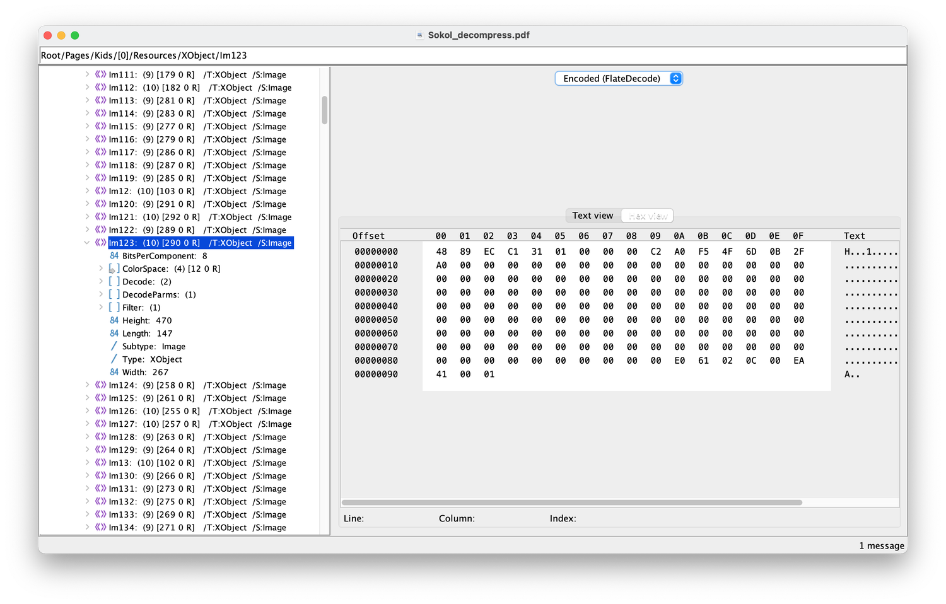Viewport: 946px width, 604px height.
Task: Click the array icon beside Decode
Action: pos(114,281)
